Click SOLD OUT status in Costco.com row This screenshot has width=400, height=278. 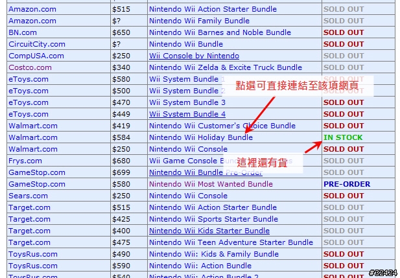point(344,67)
